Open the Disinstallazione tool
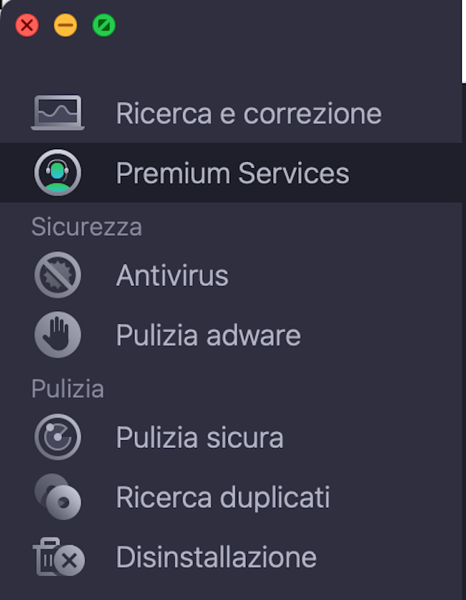The height and width of the screenshot is (600, 466). (x=216, y=557)
